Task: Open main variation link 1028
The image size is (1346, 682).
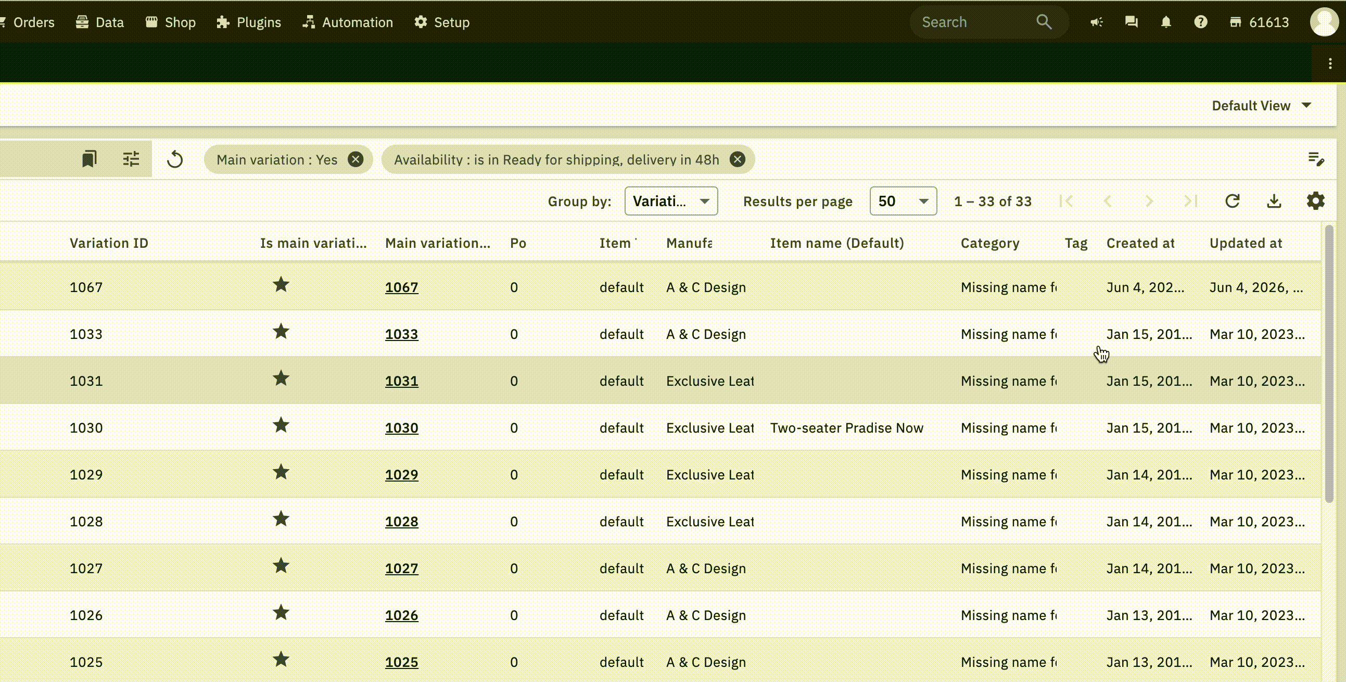Action: click(x=401, y=522)
